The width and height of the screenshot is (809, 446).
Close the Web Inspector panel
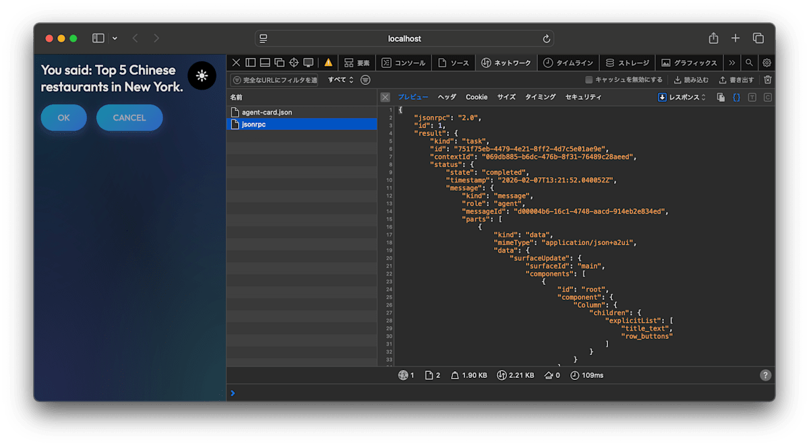[x=236, y=63]
